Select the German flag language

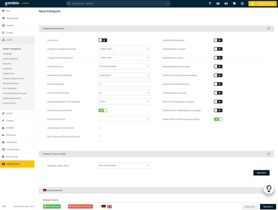[x=104, y=207]
